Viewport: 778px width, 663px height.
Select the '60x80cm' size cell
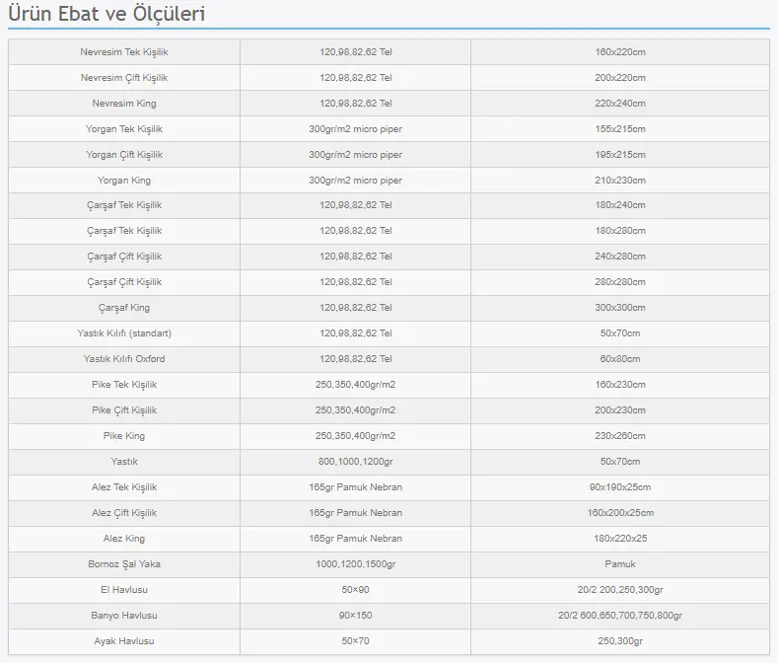point(619,359)
